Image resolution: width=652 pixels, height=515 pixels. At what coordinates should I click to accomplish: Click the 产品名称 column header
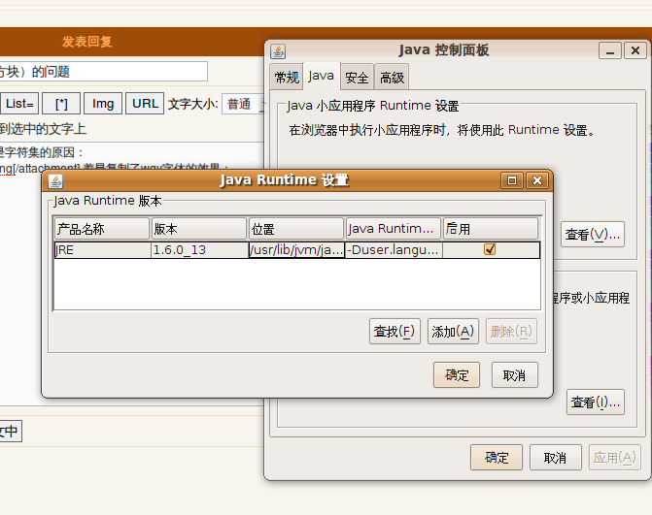pyautogui.click(x=102, y=229)
